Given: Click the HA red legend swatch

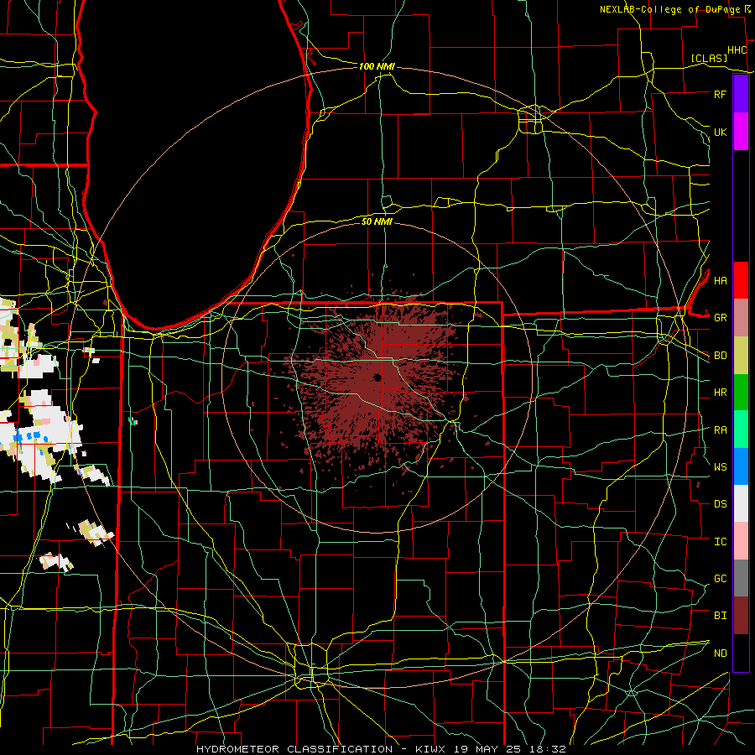Looking at the screenshot, I should 741,280.
